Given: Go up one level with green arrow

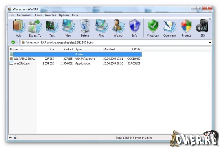Looking at the screenshot, I should coord(13,42).
